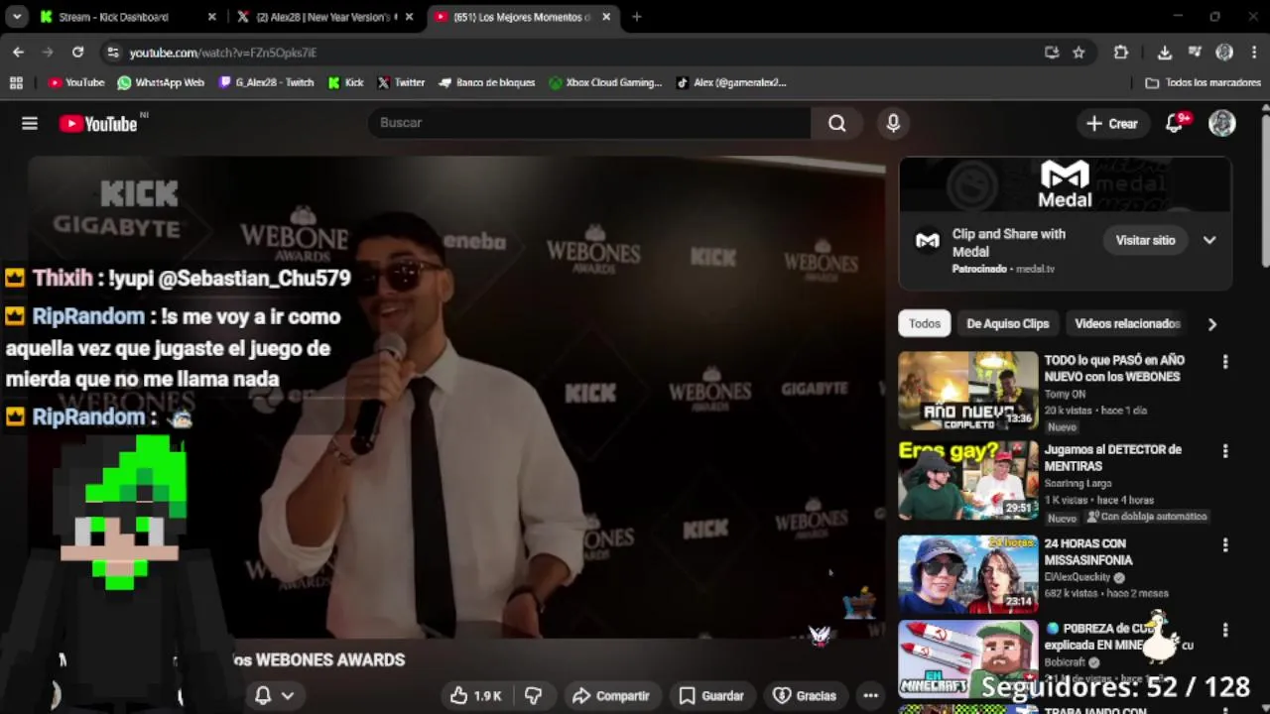Open Jugamos al DETECTOR DE MENTIRAS thumbnail
The height and width of the screenshot is (714, 1270).
tap(968, 481)
